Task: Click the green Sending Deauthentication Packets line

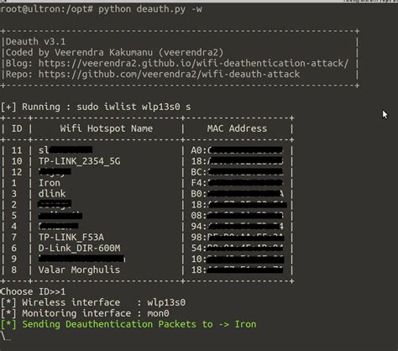Action: click(128, 324)
